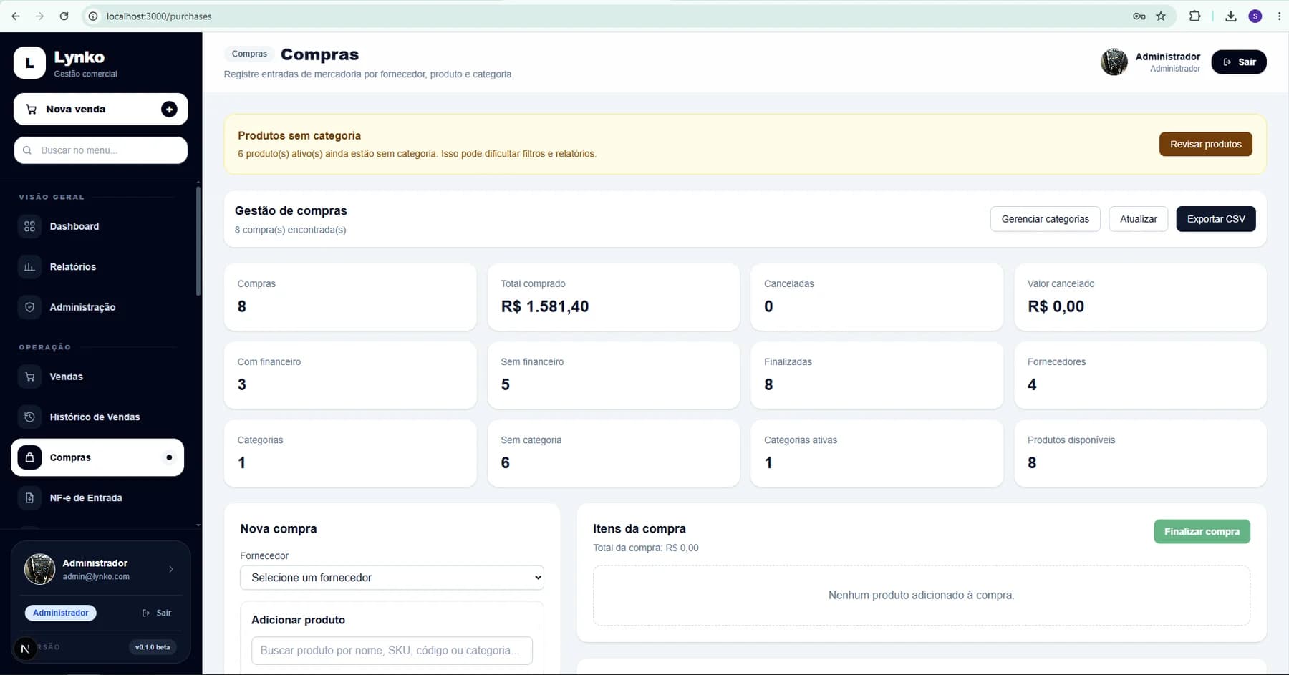The image size is (1289, 675).
Task: Expand the sidebar Administrador profile chevron
Action: [x=171, y=569]
